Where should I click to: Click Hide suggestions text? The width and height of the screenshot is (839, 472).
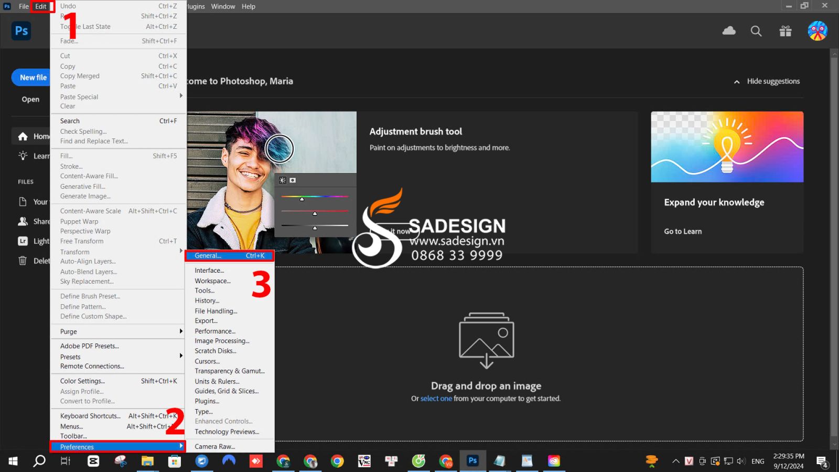tap(773, 81)
